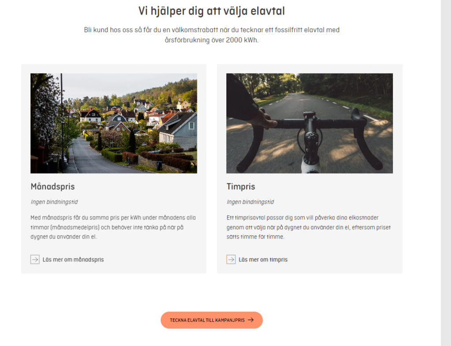Click the årsförbrukning över 2000 kWh text line

click(212, 40)
